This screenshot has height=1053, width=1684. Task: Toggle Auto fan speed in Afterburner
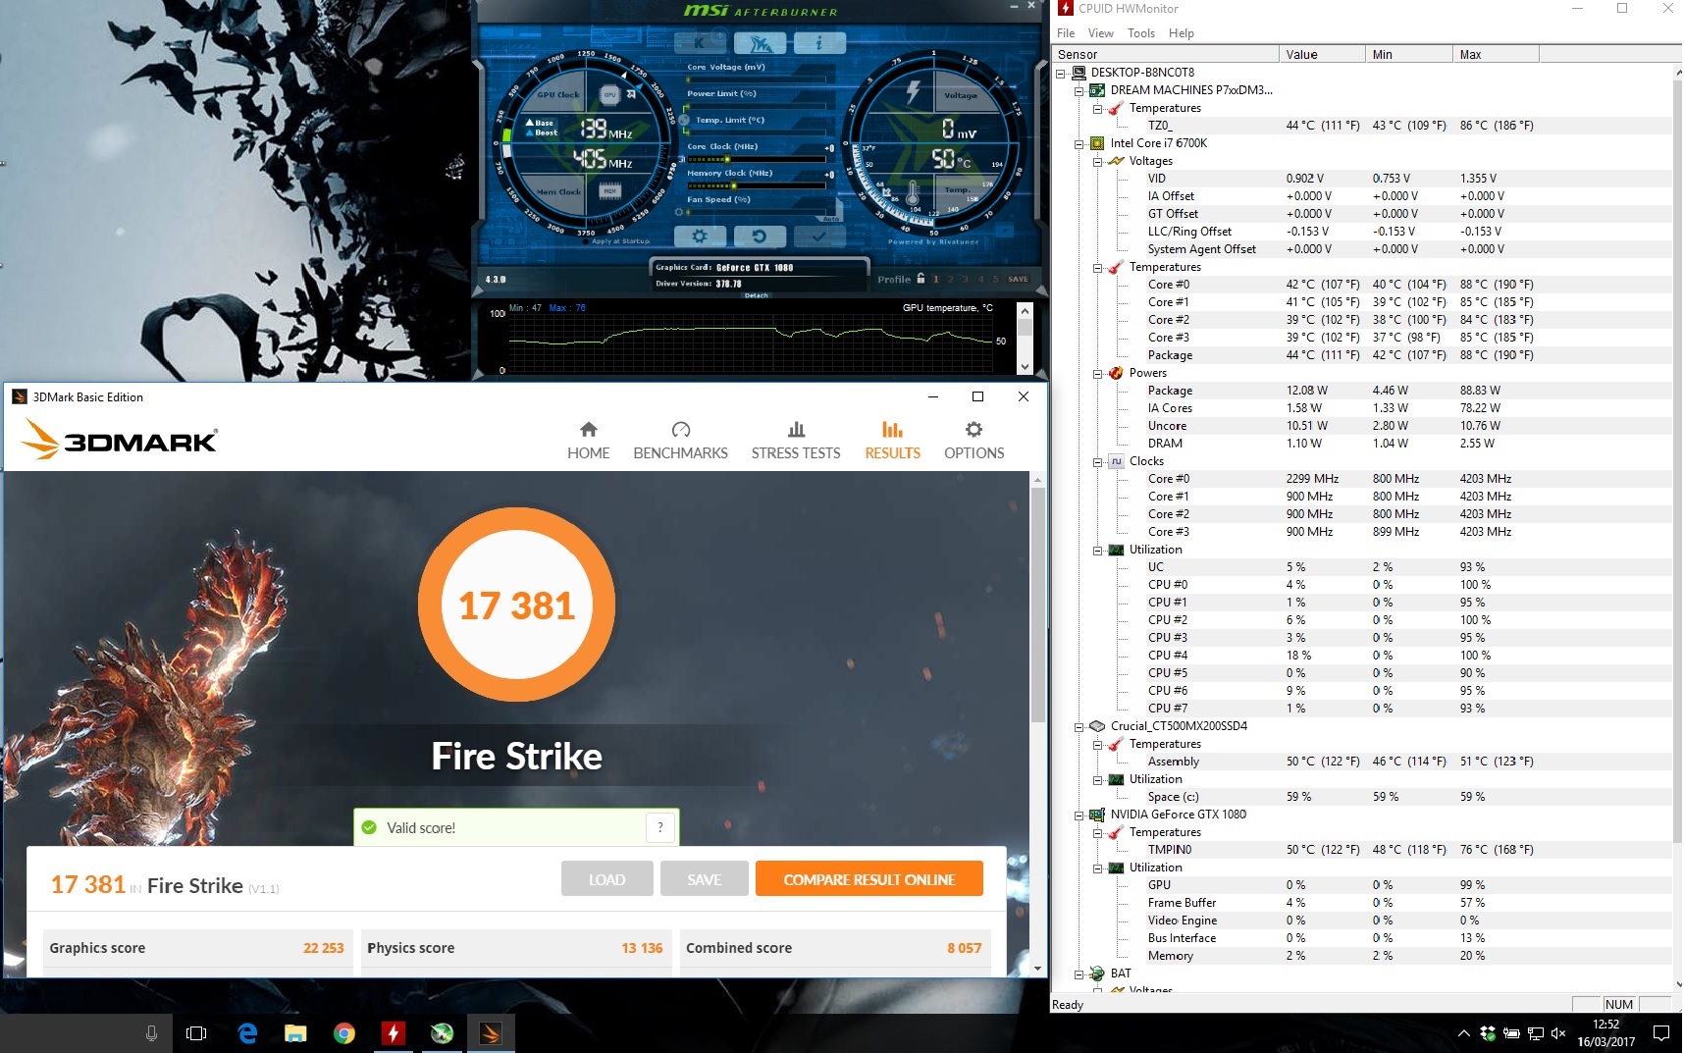click(832, 218)
